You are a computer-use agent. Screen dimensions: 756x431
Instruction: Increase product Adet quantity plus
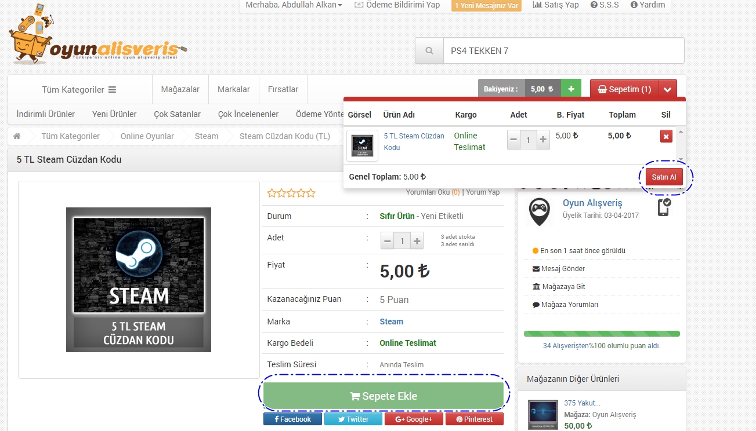(x=417, y=240)
